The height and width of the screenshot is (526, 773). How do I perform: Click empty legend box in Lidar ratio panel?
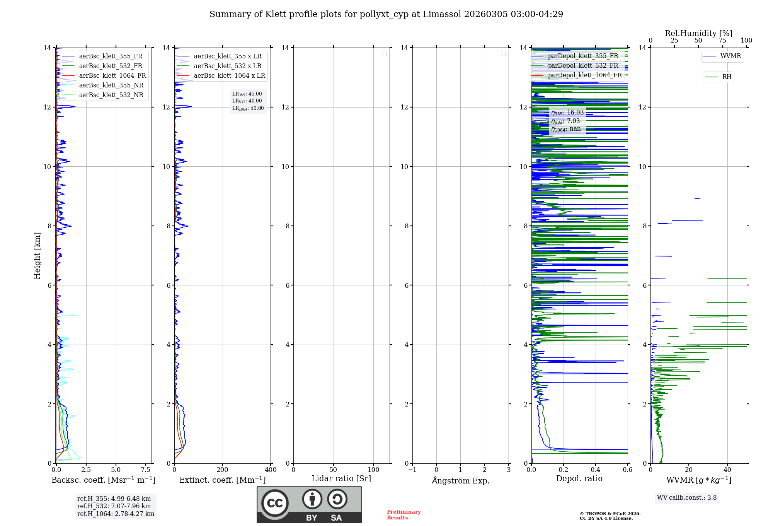pyautogui.click(x=384, y=53)
